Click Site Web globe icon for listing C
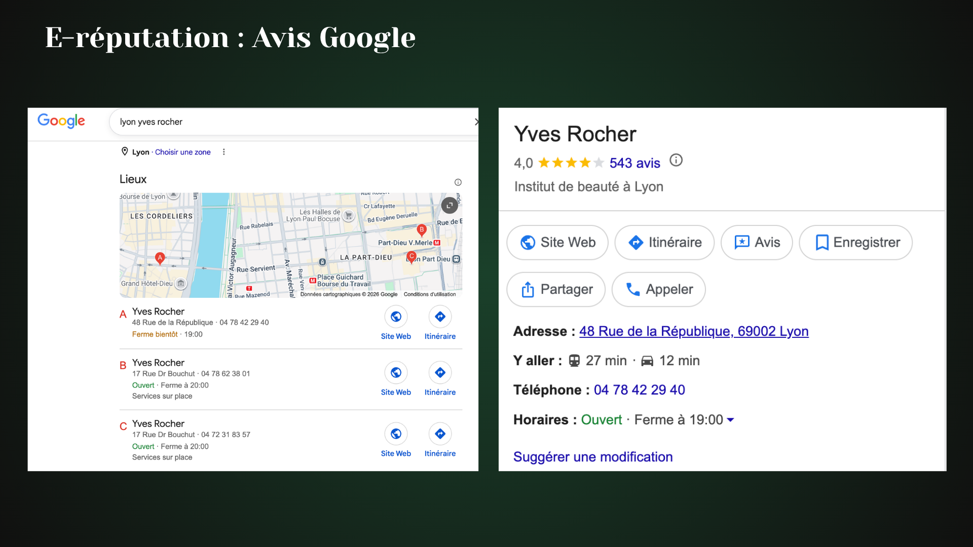Viewport: 973px width, 547px height. click(396, 434)
